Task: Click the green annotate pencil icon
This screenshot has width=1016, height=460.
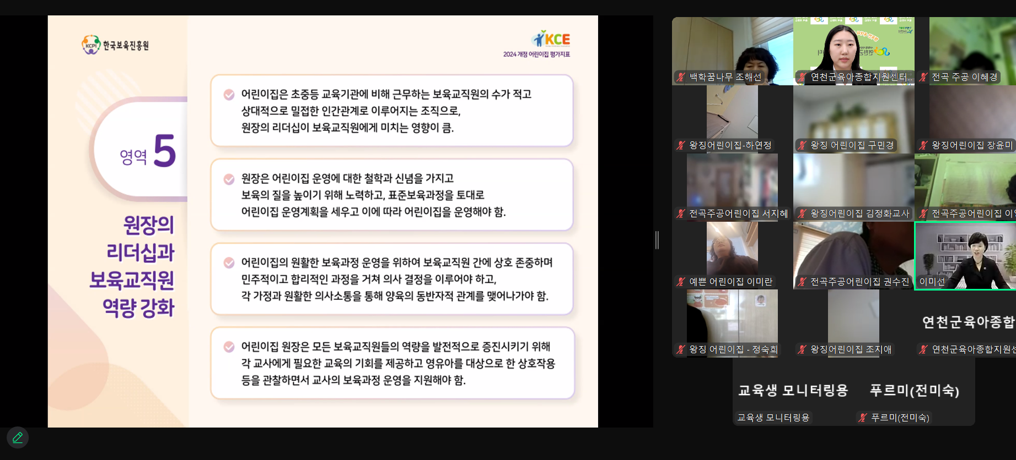Action: 18,437
